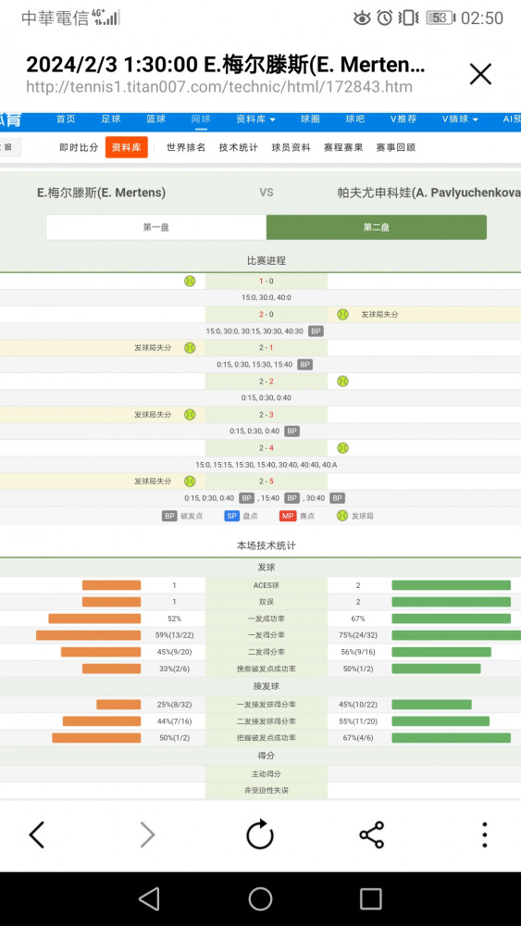Tap the browser forward arrow

147,835
